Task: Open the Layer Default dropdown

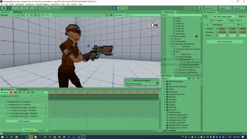Action: coord(240,20)
